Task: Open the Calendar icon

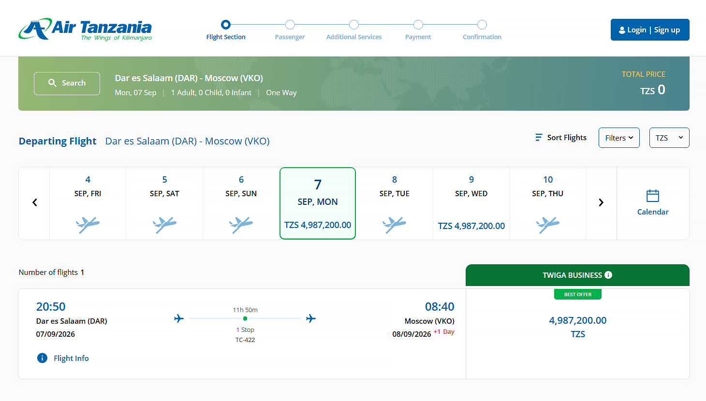Action: coord(653,196)
